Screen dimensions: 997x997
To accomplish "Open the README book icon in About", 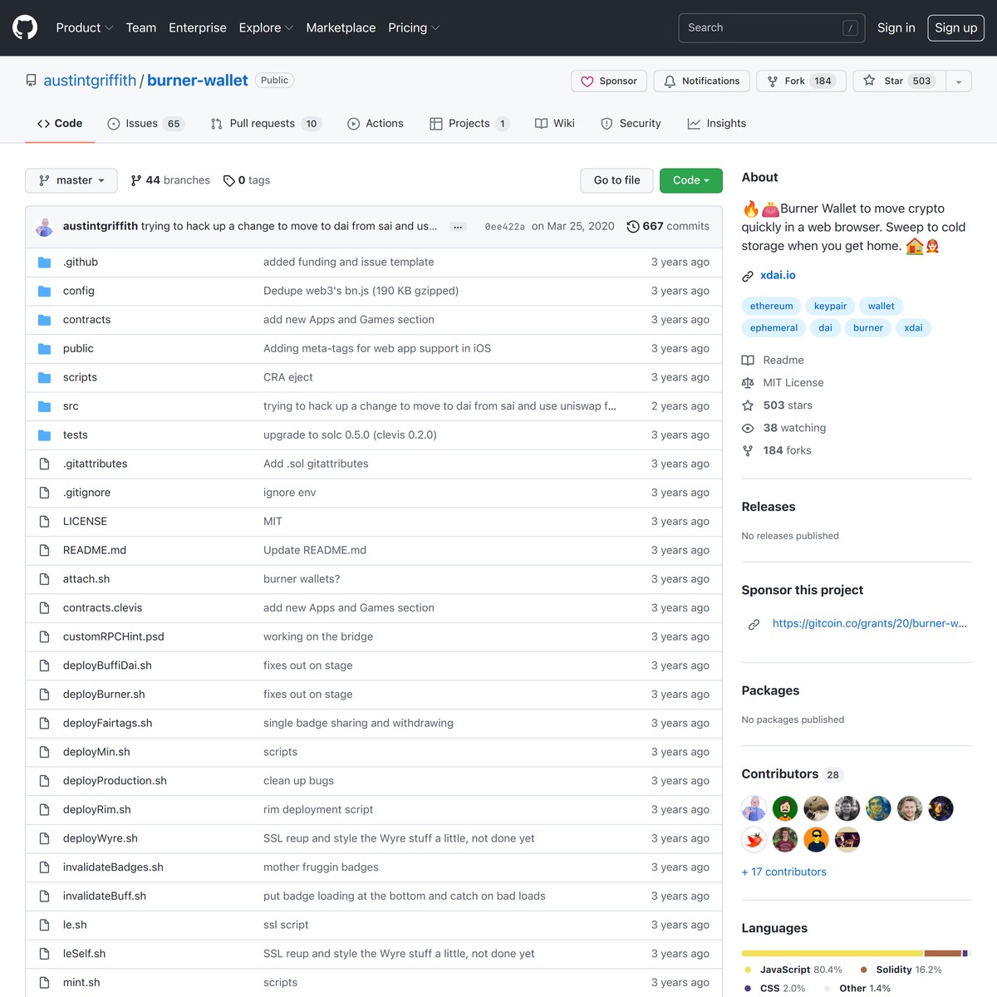I will tap(749, 360).
